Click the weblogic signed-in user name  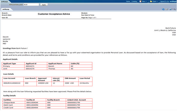tap(173, 2)
